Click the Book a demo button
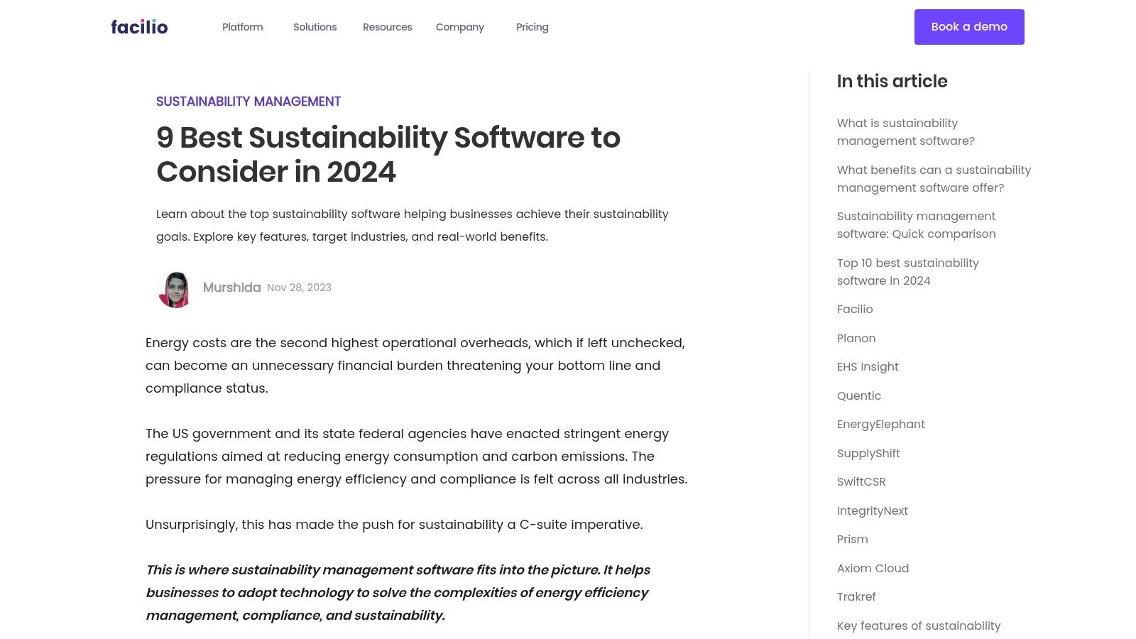 [969, 27]
